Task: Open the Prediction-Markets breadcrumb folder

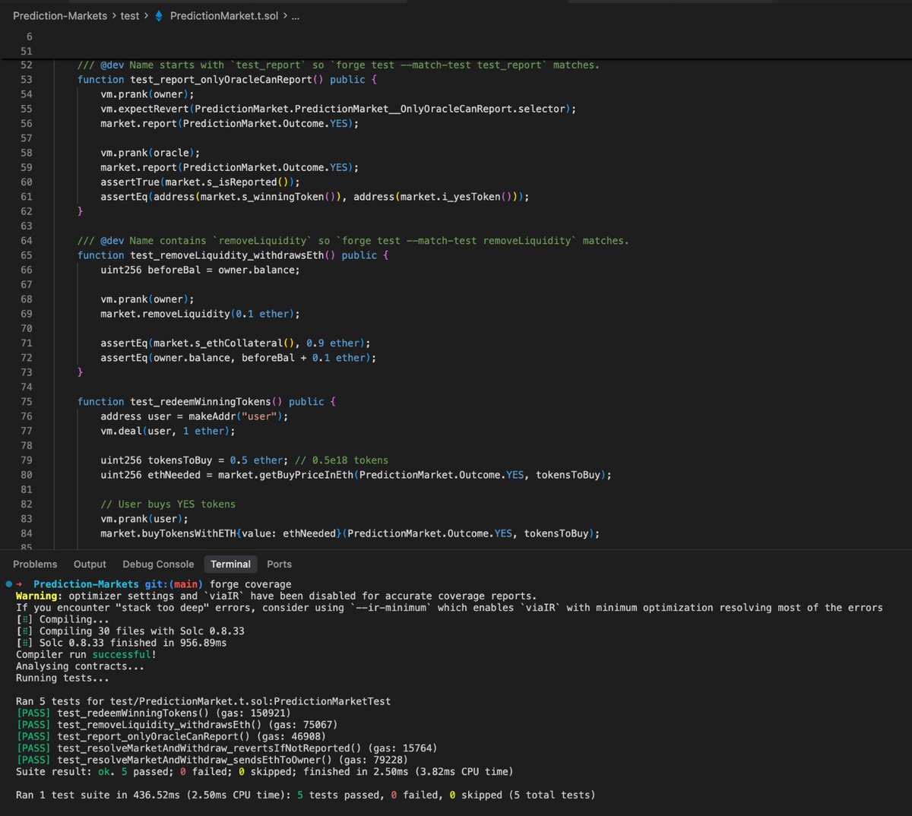Action: coord(60,16)
